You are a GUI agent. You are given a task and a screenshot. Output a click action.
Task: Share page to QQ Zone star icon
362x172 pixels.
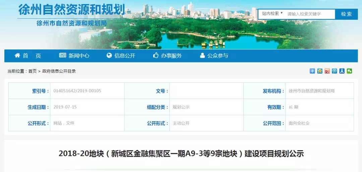[320, 71]
